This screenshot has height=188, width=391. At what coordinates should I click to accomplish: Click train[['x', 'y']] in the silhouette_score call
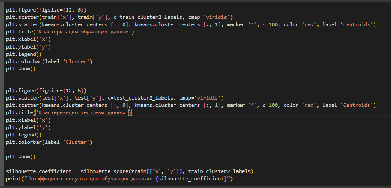(x=157, y=172)
